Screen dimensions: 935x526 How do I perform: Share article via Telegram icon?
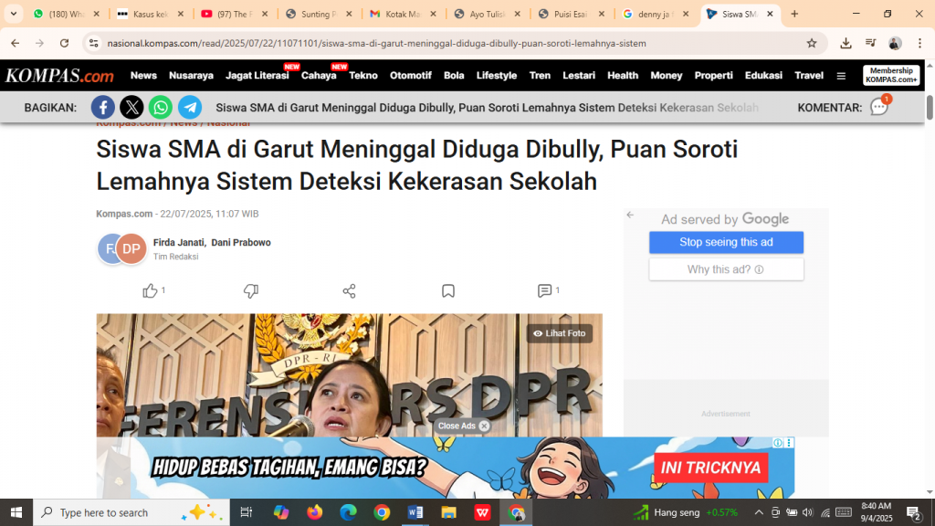190,108
